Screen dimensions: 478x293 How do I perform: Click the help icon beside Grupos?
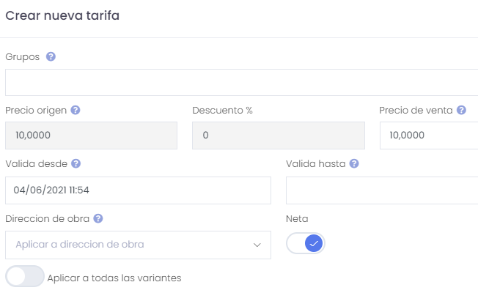click(51, 56)
